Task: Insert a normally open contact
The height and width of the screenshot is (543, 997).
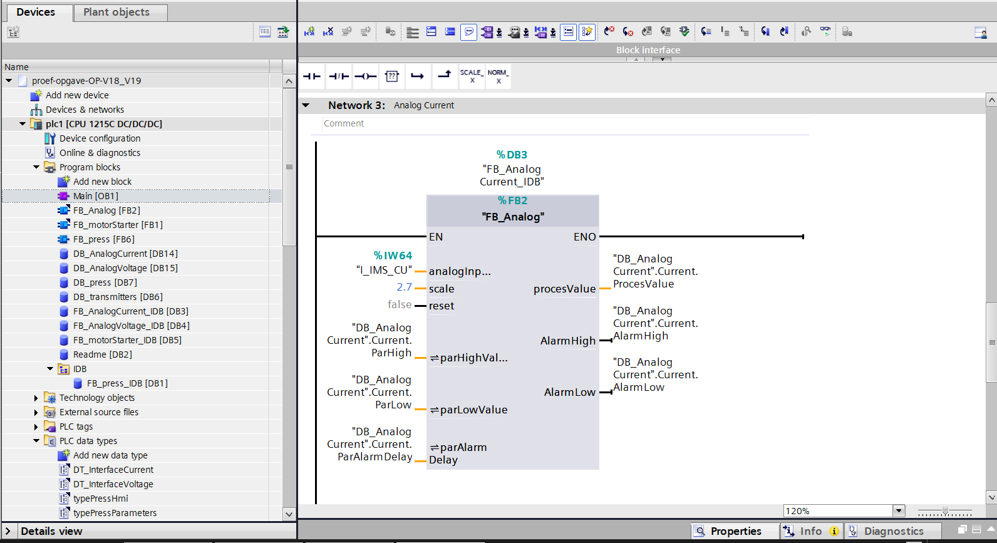Action: (x=312, y=76)
